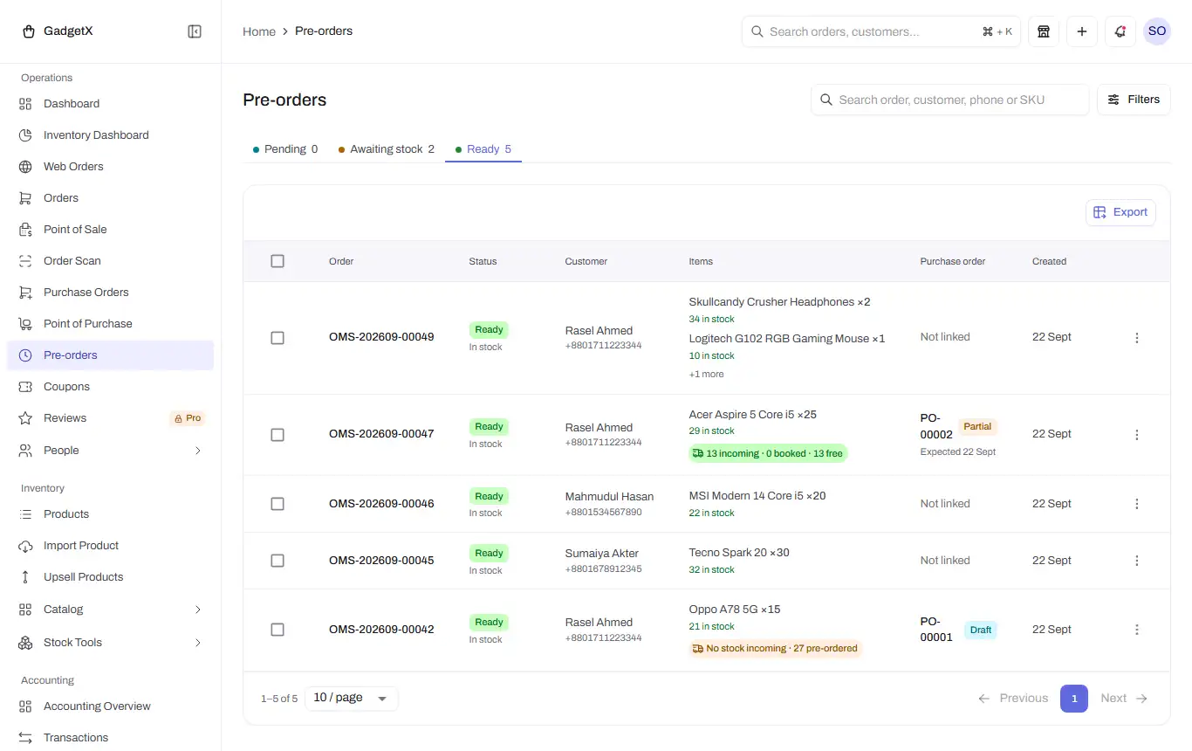Select order OMS-202609-00045 checkbox

click(x=277, y=561)
